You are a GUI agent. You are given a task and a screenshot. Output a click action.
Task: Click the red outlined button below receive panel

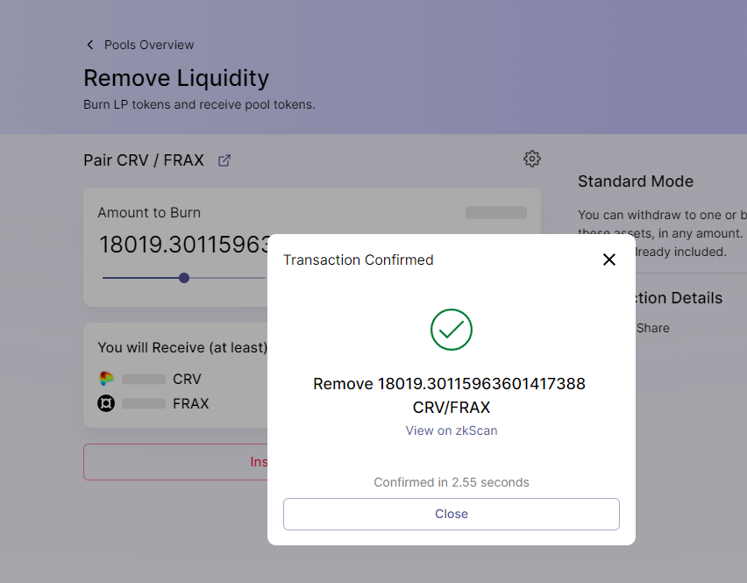tap(175, 462)
